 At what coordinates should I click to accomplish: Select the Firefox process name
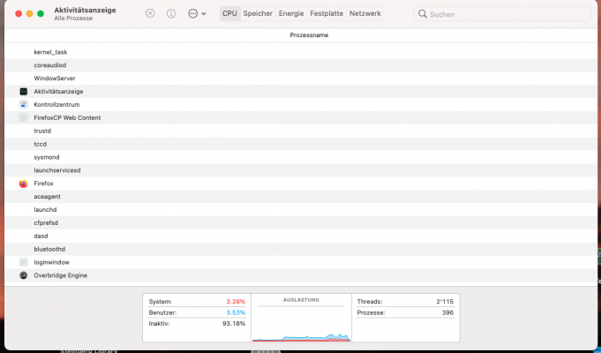click(43, 184)
